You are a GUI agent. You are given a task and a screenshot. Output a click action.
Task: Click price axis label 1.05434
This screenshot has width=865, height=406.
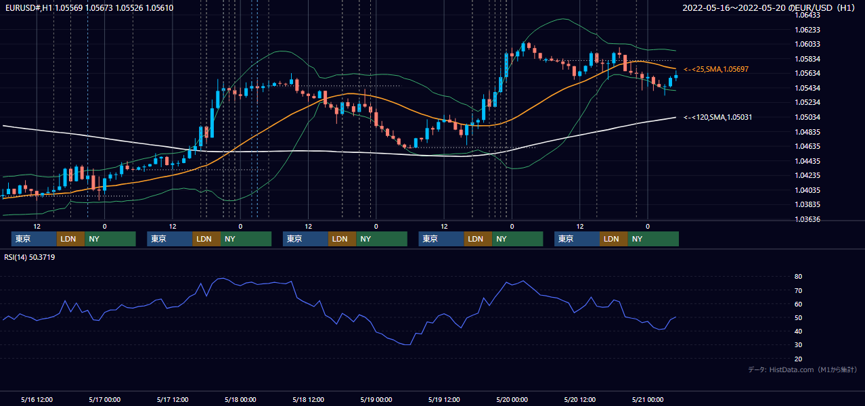(807, 88)
